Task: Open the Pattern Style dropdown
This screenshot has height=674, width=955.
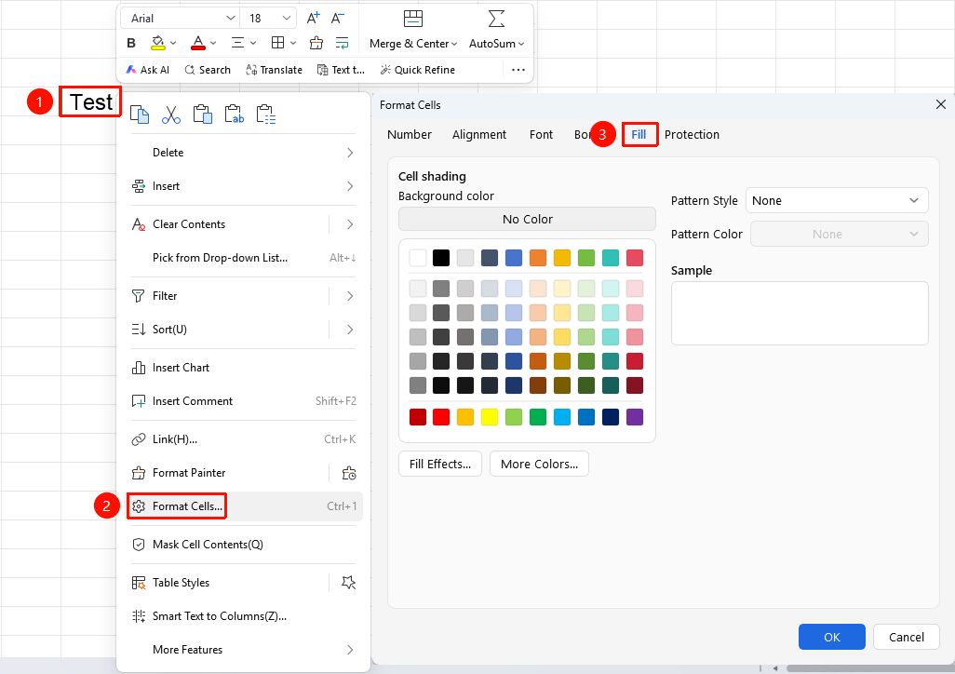Action: click(837, 200)
